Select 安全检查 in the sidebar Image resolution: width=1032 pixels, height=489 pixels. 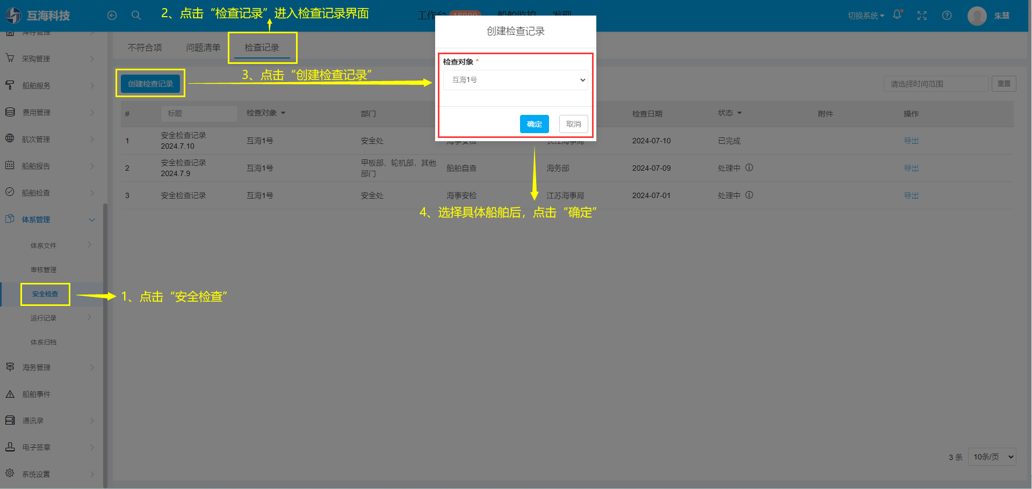(45, 294)
